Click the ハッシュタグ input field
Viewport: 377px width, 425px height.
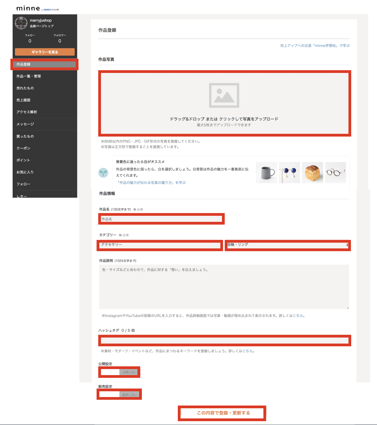click(x=224, y=341)
